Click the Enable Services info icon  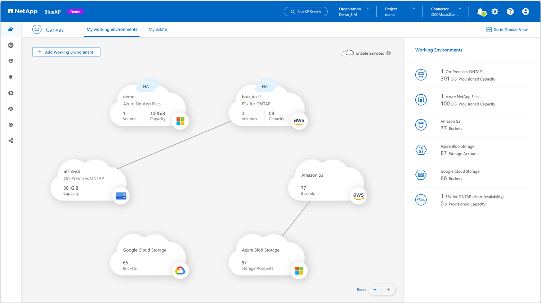pyautogui.click(x=389, y=53)
